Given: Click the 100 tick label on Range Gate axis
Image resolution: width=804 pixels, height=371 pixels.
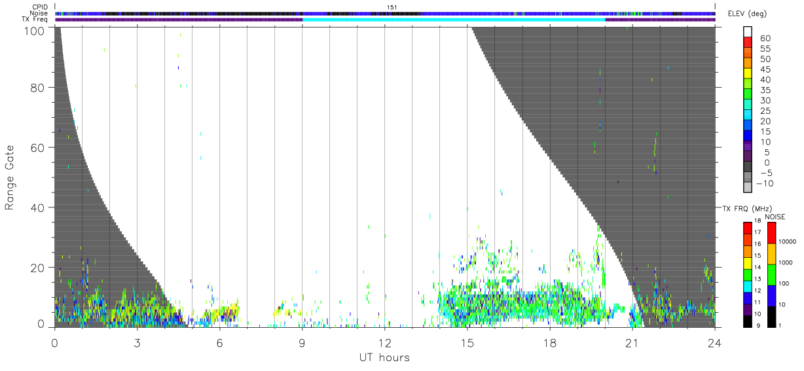Looking at the screenshot, I should coord(36,30).
